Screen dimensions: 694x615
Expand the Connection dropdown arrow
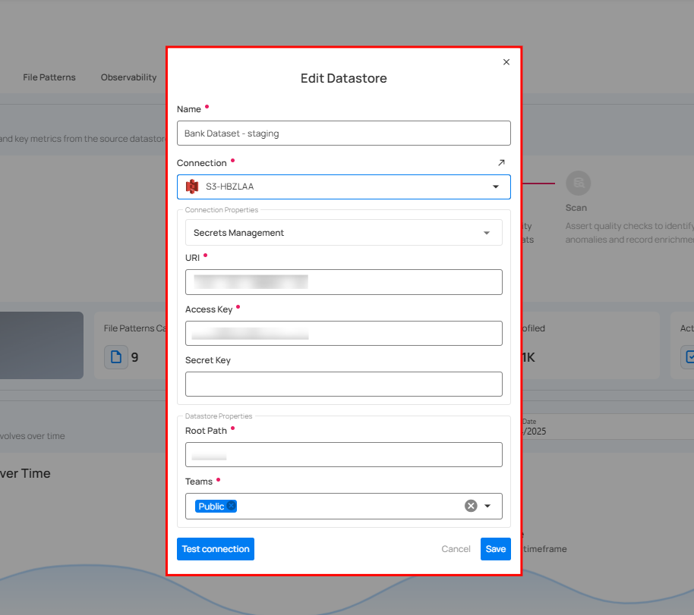tap(495, 187)
